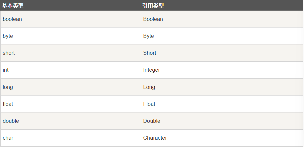Image resolution: width=304 pixels, height=147 pixels.
Task: Select the Long reference type cell
Action: 149,87
